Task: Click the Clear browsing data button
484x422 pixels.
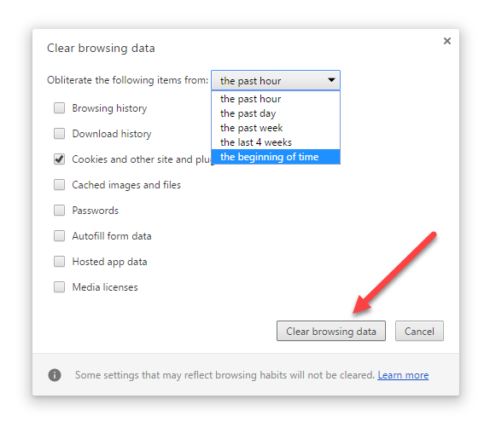Action: coord(331,331)
